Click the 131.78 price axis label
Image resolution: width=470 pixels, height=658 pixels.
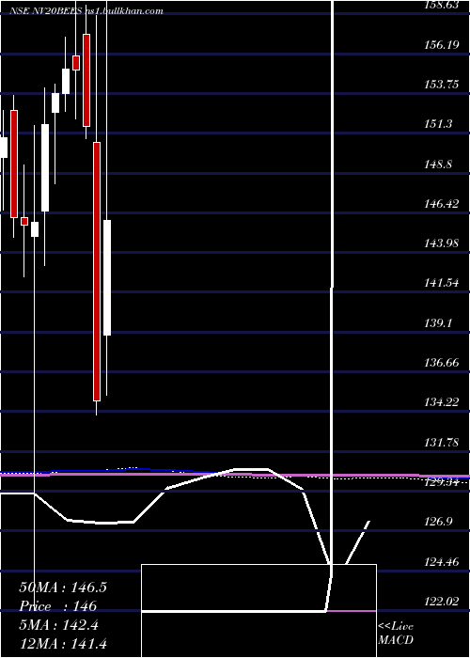tap(442, 442)
